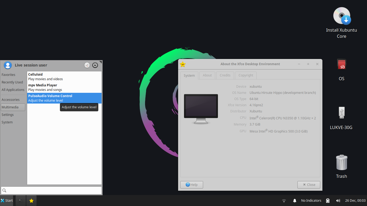Click the star icon in the About Xfce title bar
The width and height of the screenshot is (367, 206).
[183, 64]
